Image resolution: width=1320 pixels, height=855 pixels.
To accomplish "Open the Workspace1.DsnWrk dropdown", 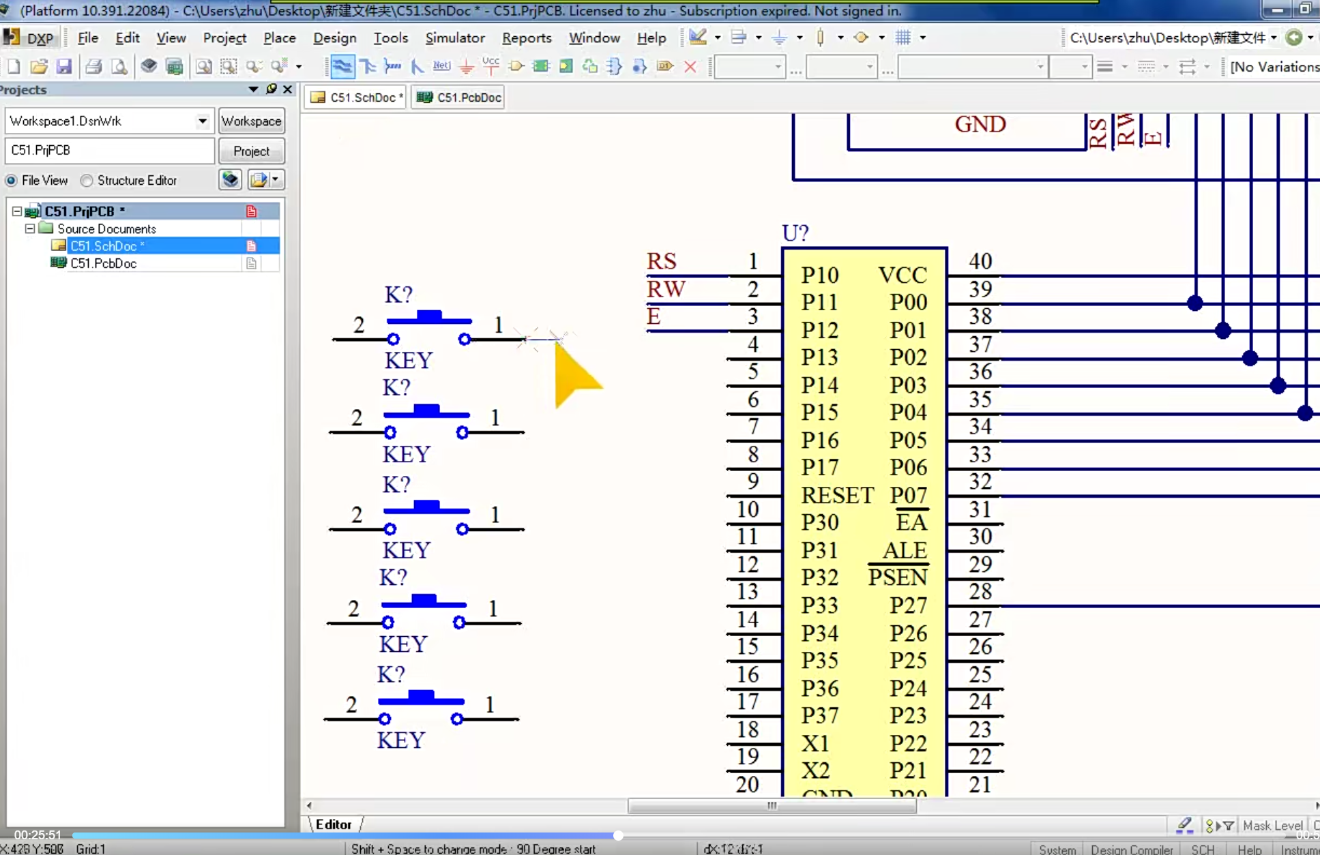I will (x=203, y=121).
